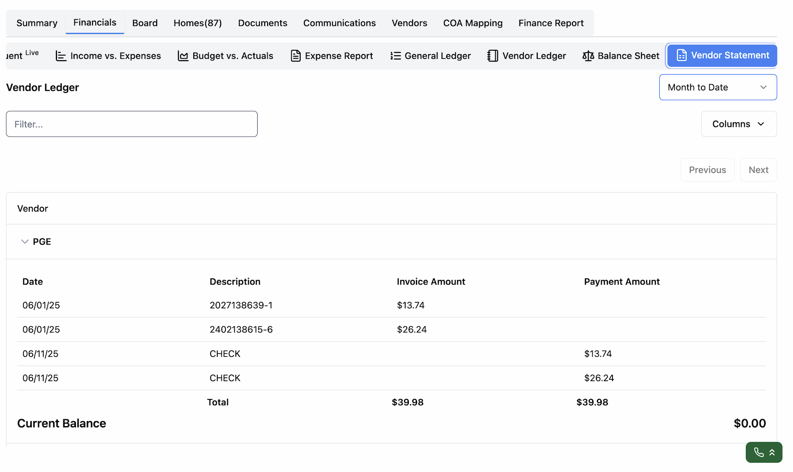Select Balance Sheet sub-tab
Image resolution: width=793 pixels, height=472 pixels.
tap(621, 56)
